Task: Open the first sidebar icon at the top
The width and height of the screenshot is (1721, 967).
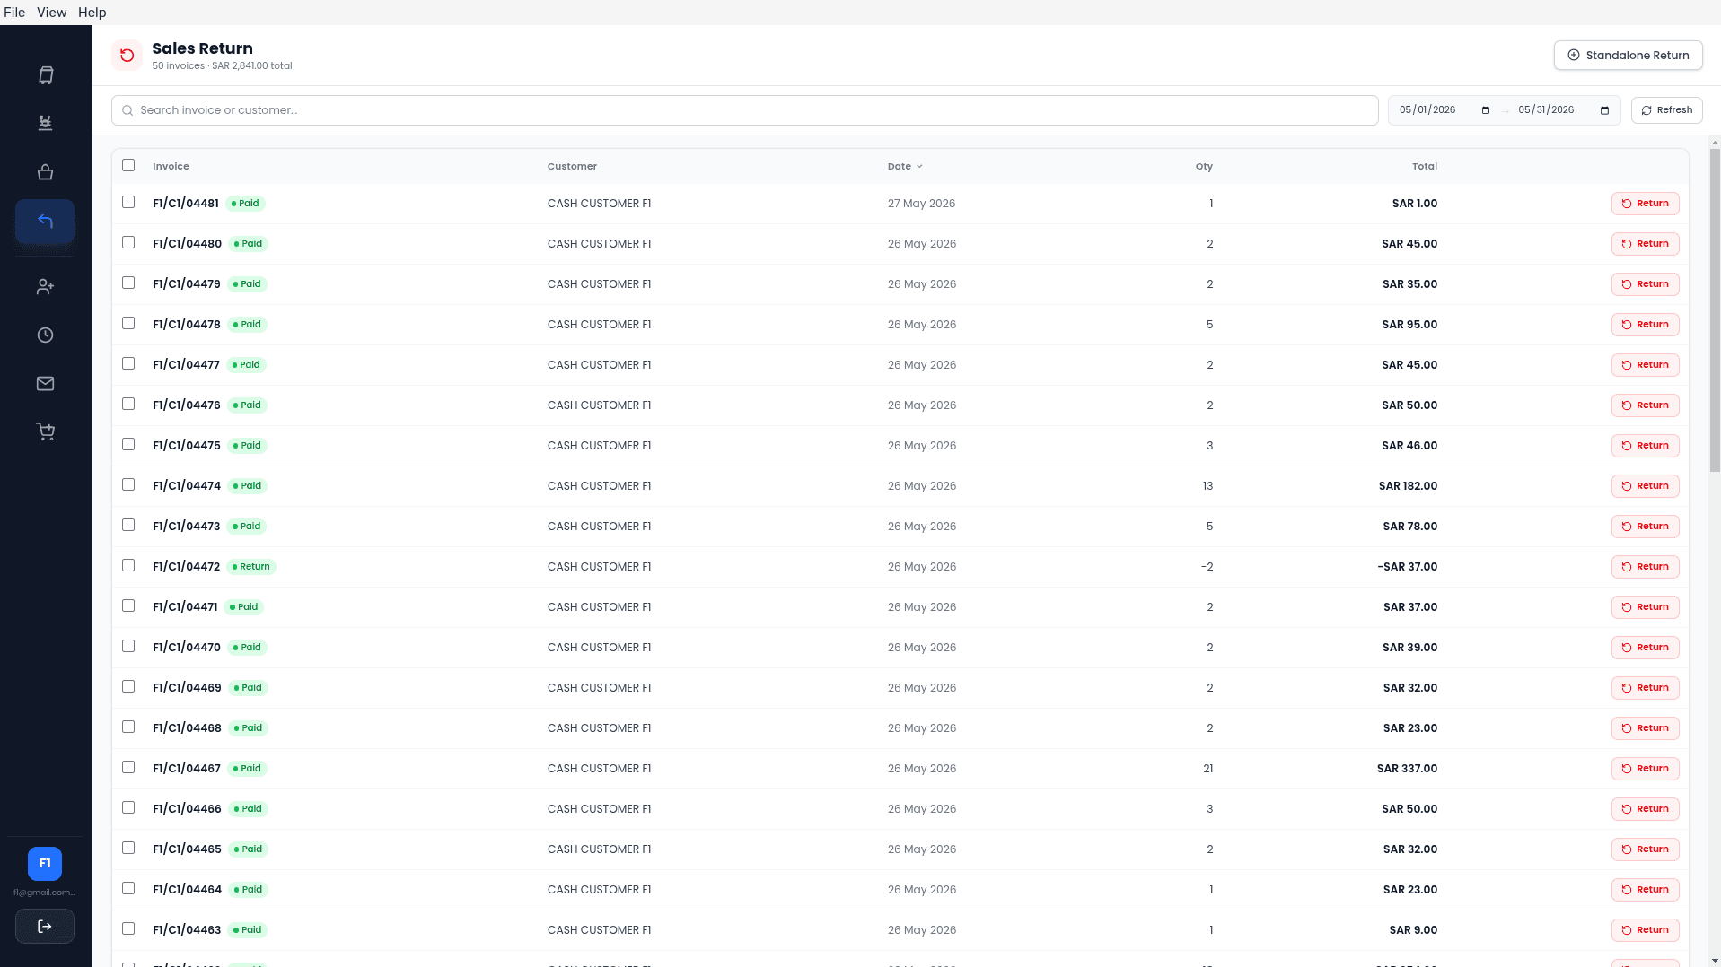Action: coord(45,75)
